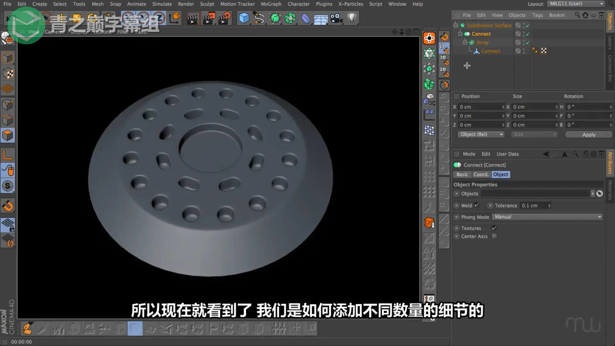This screenshot has height=346, width=615.
Task: Select the Deformer (Bend) icon
Action: coord(306,18)
